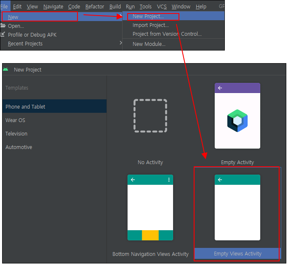Click back arrow in Empty Activity preview
The image size is (288, 266).
pos(220,88)
